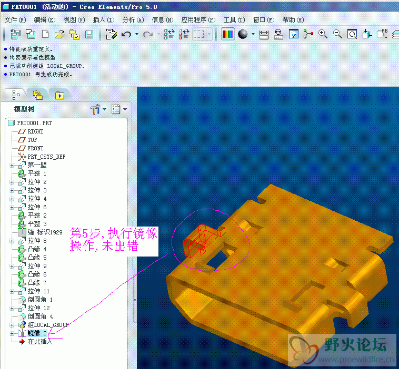This screenshot has width=399, height=369.
Task: Select 凸缘 6 flange feature
Action: (32, 274)
